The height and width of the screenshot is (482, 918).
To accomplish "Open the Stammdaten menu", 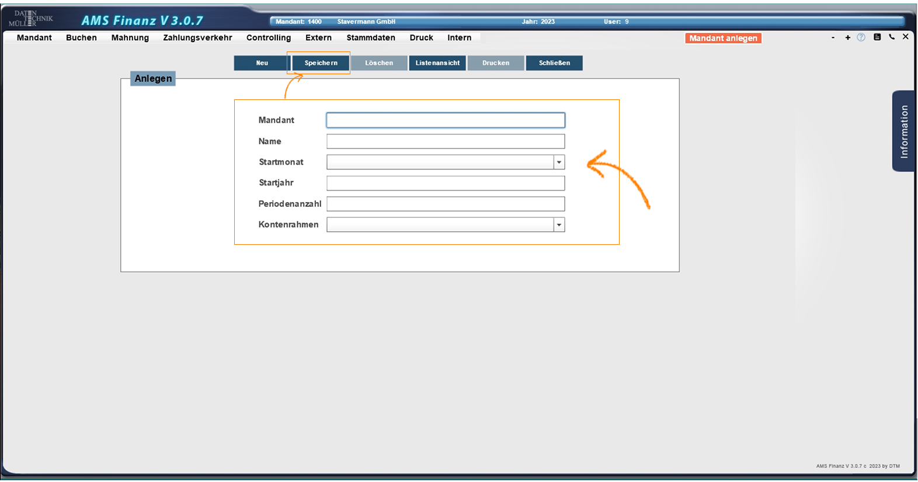I will [x=371, y=37].
